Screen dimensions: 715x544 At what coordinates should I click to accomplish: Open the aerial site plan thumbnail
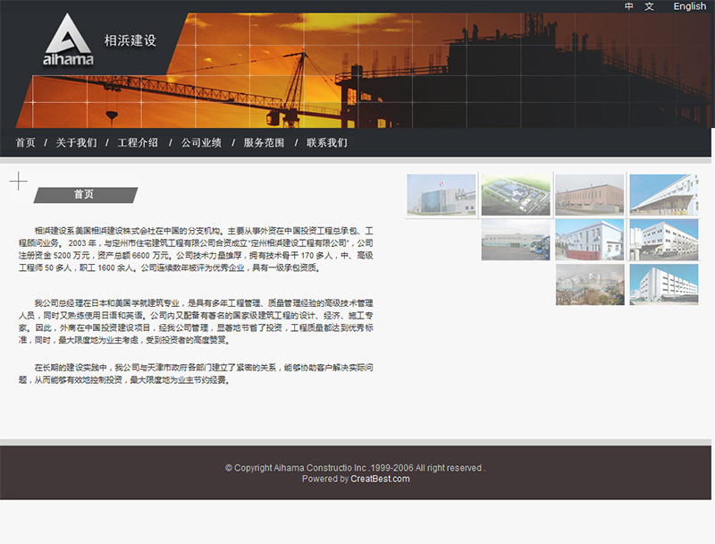(516, 194)
